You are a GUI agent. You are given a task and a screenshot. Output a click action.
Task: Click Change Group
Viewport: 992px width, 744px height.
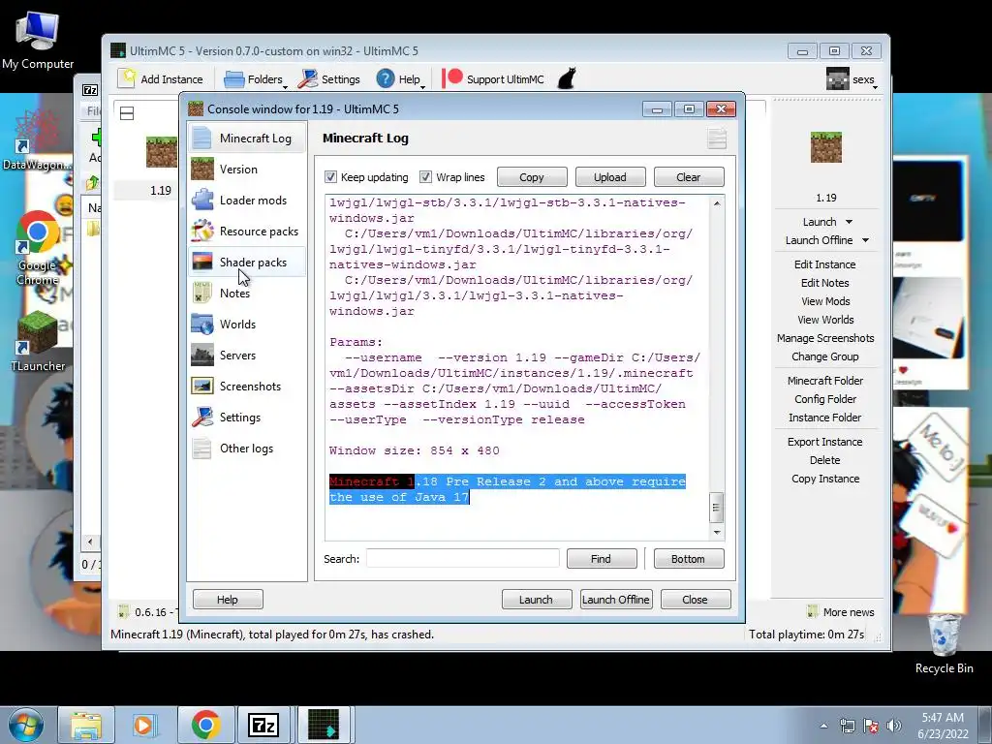tap(825, 356)
